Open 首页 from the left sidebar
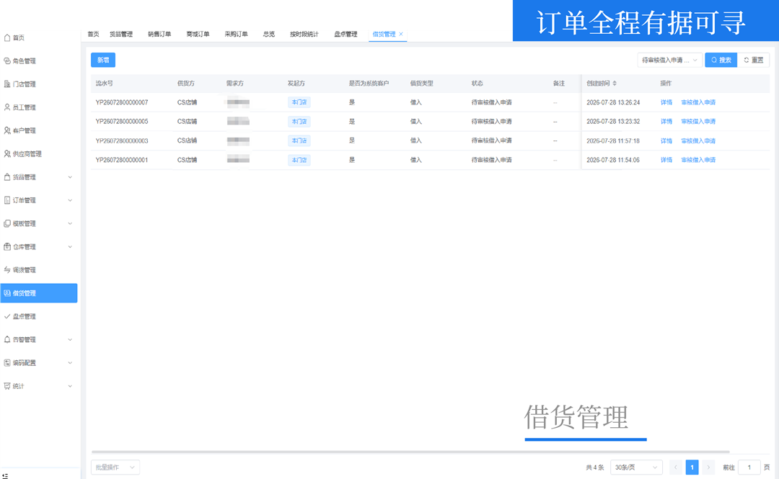Screen dimensions: 779x479 click(18, 37)
